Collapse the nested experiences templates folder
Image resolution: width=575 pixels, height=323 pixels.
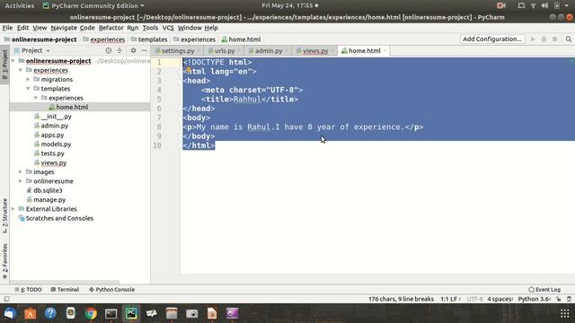click(x=36, y=98)
